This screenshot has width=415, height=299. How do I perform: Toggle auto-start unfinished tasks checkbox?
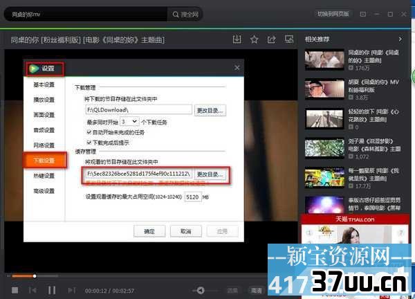tap(89, 132)
